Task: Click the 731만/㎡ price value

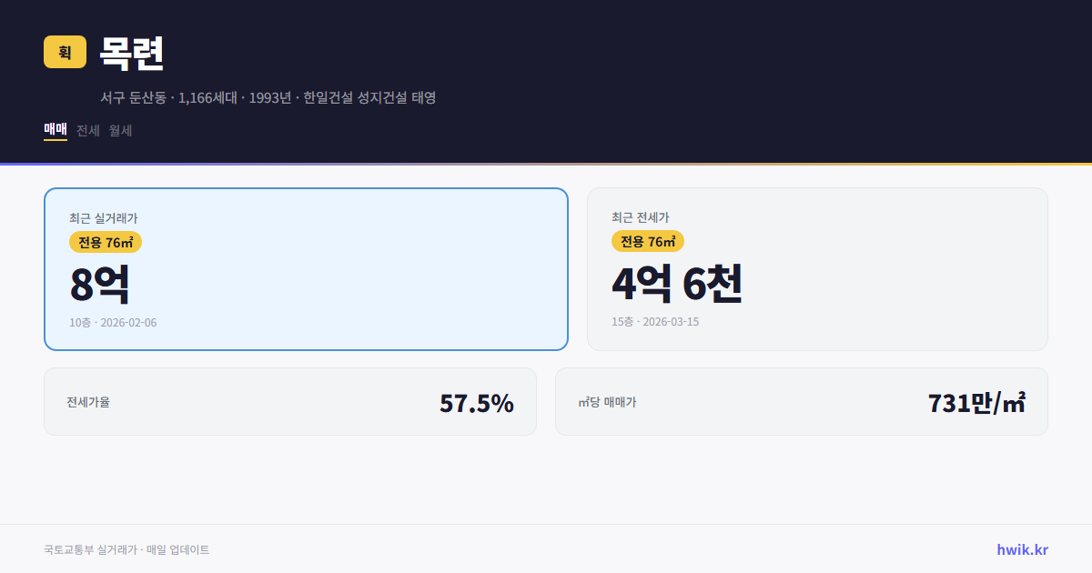Action: tap(976, 401)
